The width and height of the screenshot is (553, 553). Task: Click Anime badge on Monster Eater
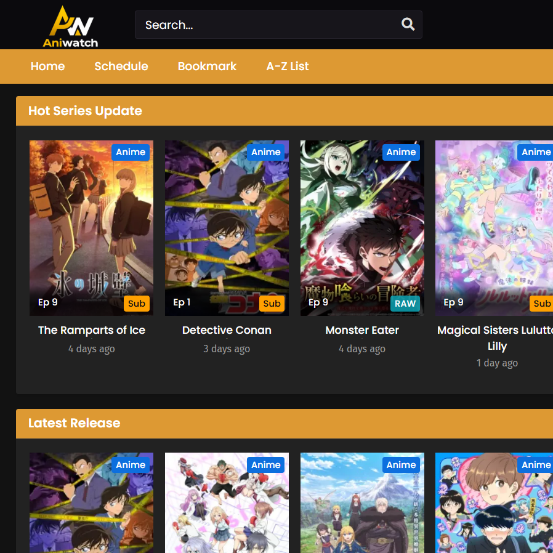(x=401, y=152)
